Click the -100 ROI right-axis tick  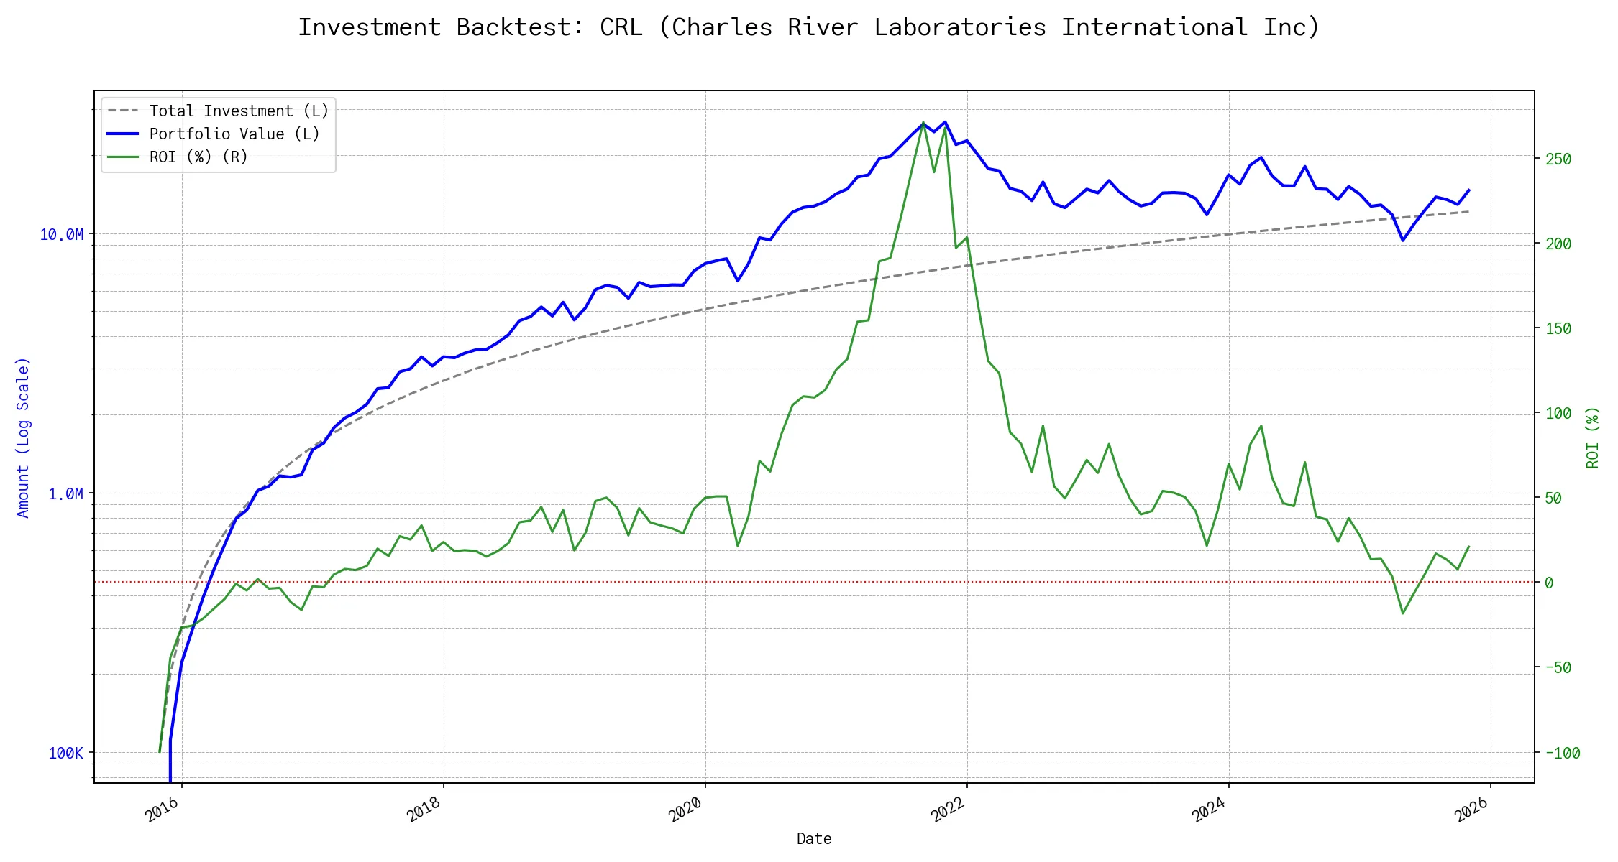[1562, 754]
